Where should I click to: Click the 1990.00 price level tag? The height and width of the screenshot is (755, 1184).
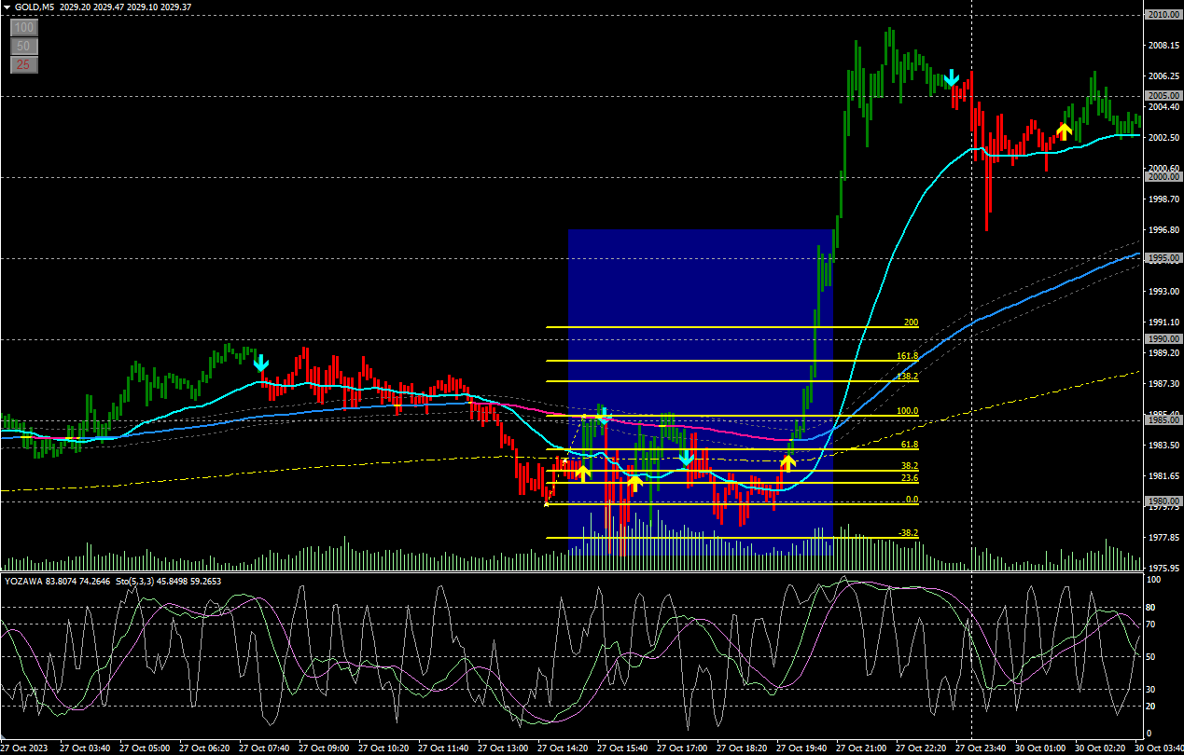pos(1163,339)
